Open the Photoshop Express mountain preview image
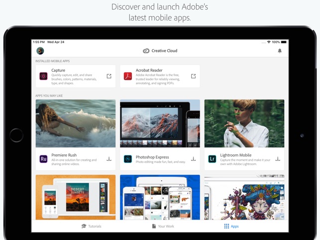 point(160,123)
